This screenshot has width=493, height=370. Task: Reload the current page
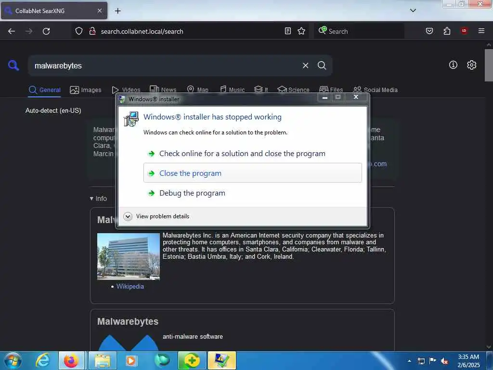coord(46,31)
